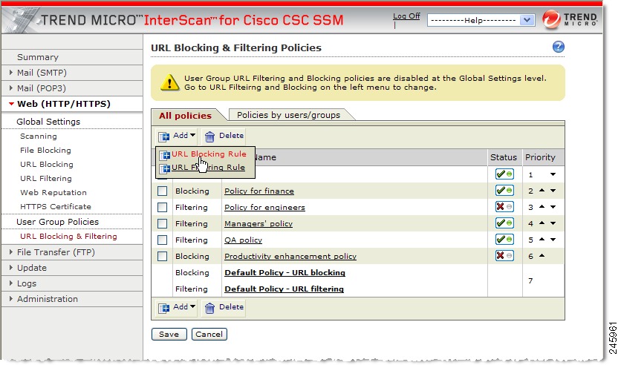Image resolution: width=621 pixels, height=365 pixels.
Task: Switch to Policies by users/groups tab
Action: 288,115
